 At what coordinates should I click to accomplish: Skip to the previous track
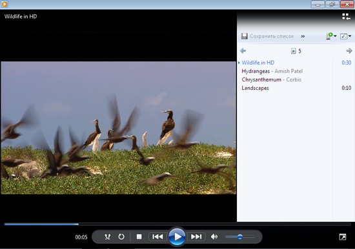pos(157,237)
